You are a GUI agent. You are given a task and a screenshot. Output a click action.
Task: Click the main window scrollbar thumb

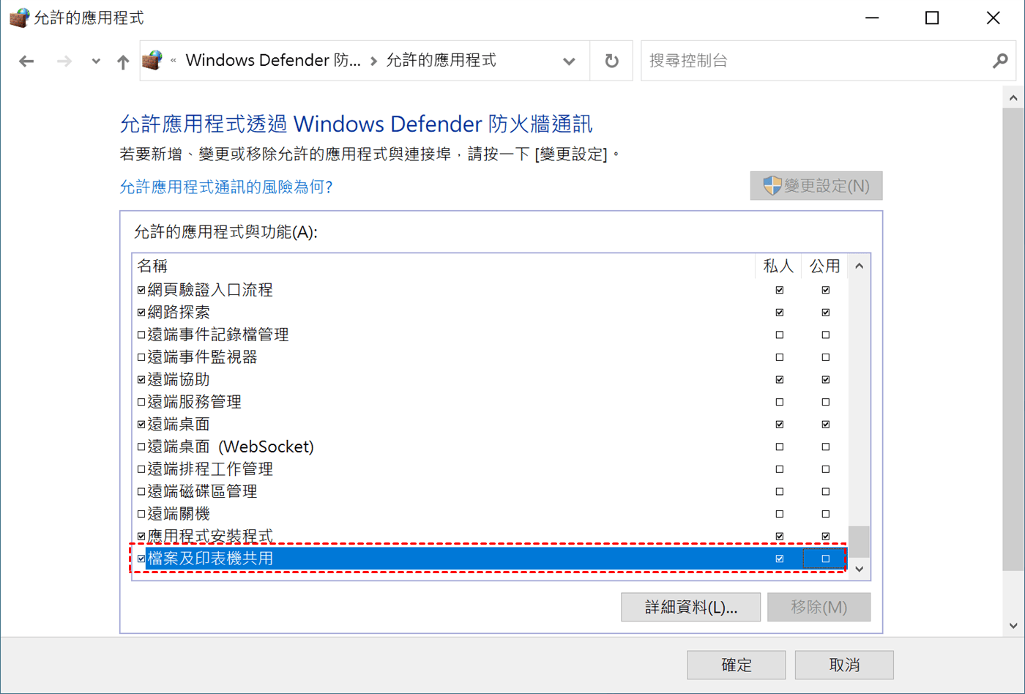(1013, 340)
